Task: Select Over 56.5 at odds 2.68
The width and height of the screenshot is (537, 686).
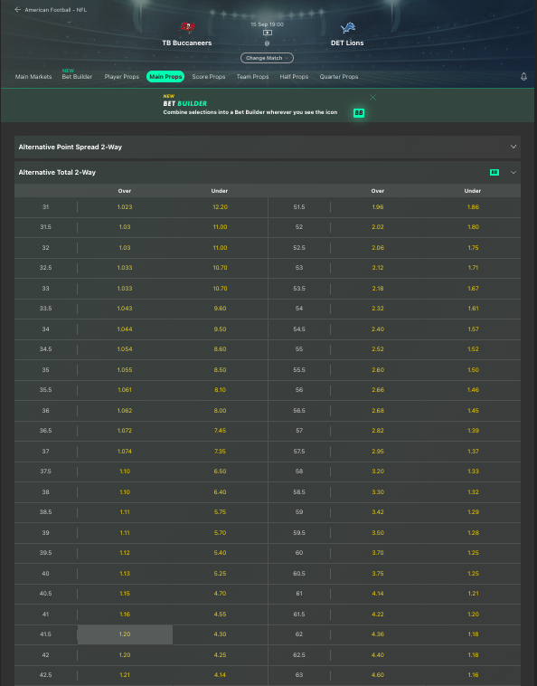Action: tap(378, 410)
